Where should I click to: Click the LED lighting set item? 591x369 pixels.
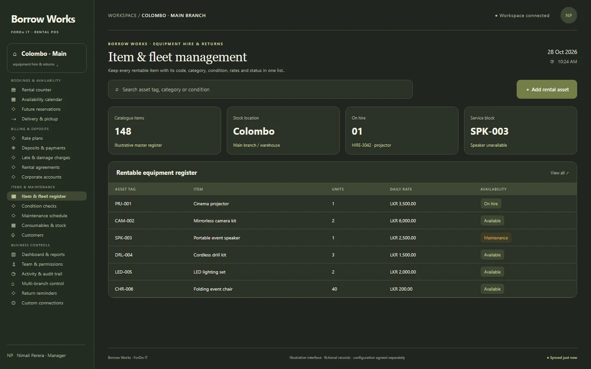pos(210,272)
